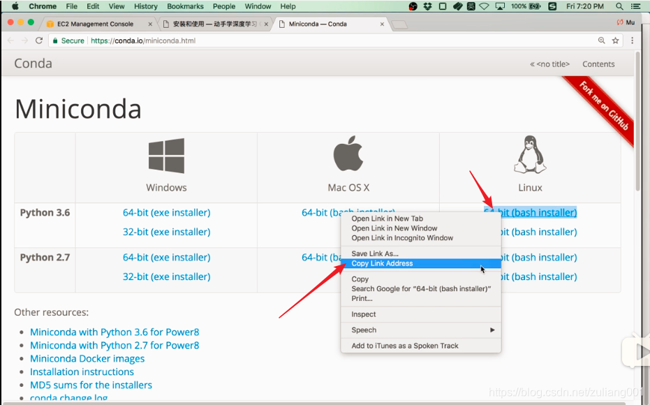Bookmark this page with the star icon
Image resolution: width=650 pixels, height=405 pixels.
[x=615, y=40]
